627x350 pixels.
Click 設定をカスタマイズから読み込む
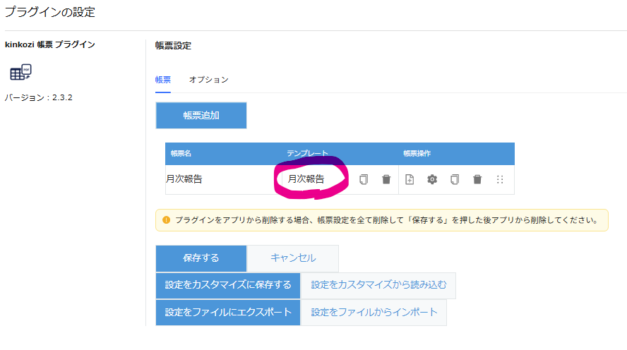378,285
